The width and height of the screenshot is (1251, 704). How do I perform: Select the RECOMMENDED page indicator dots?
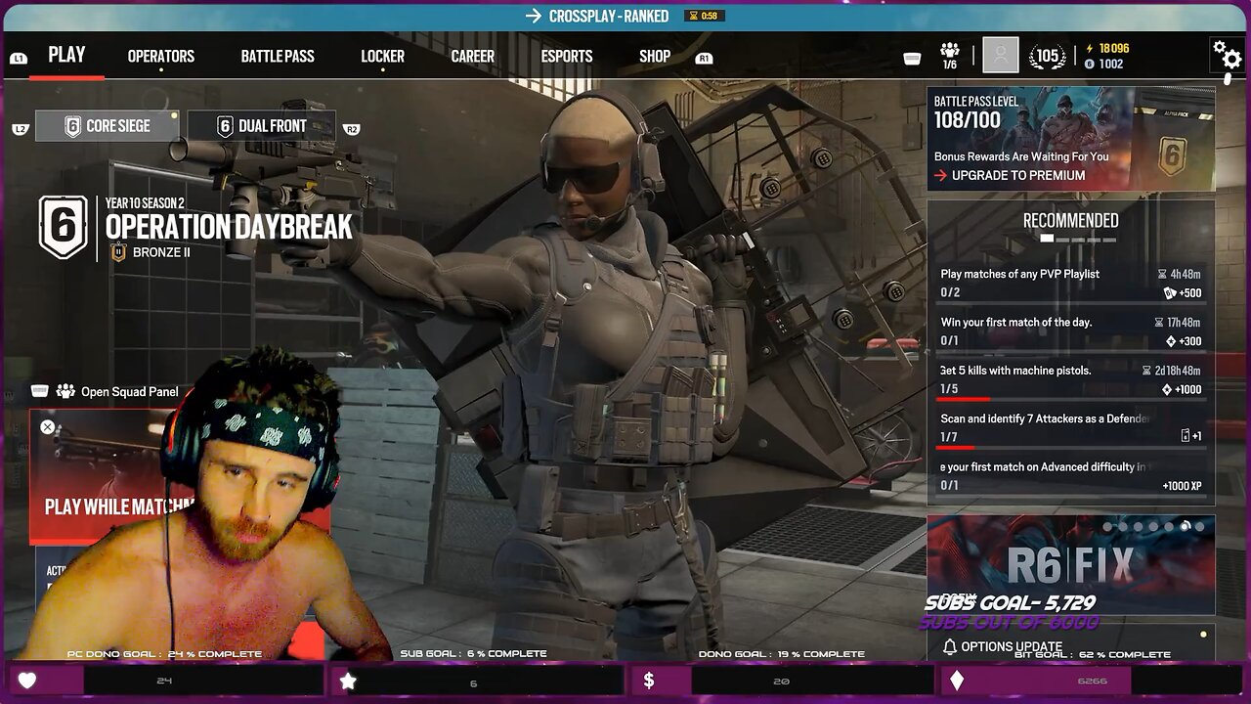1078,239
